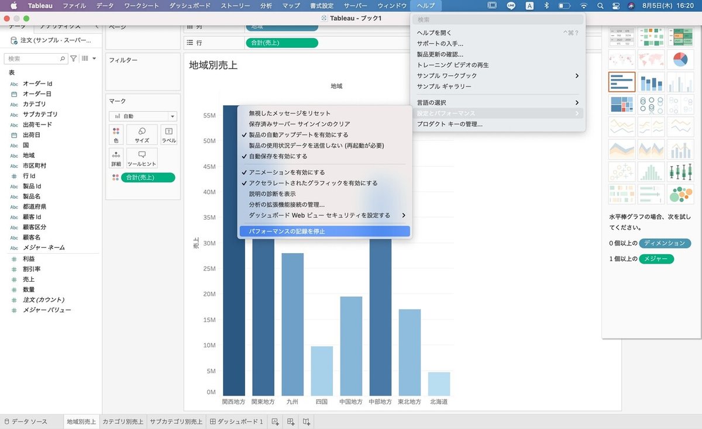
Task: Collapse the side pane with the arrow
Action: click(x=97, y=27)
